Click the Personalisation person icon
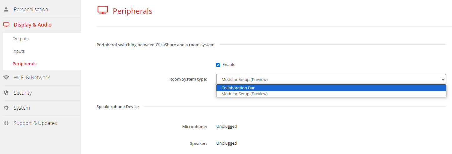This screenshot has width=452, height=154. [6, 9]
